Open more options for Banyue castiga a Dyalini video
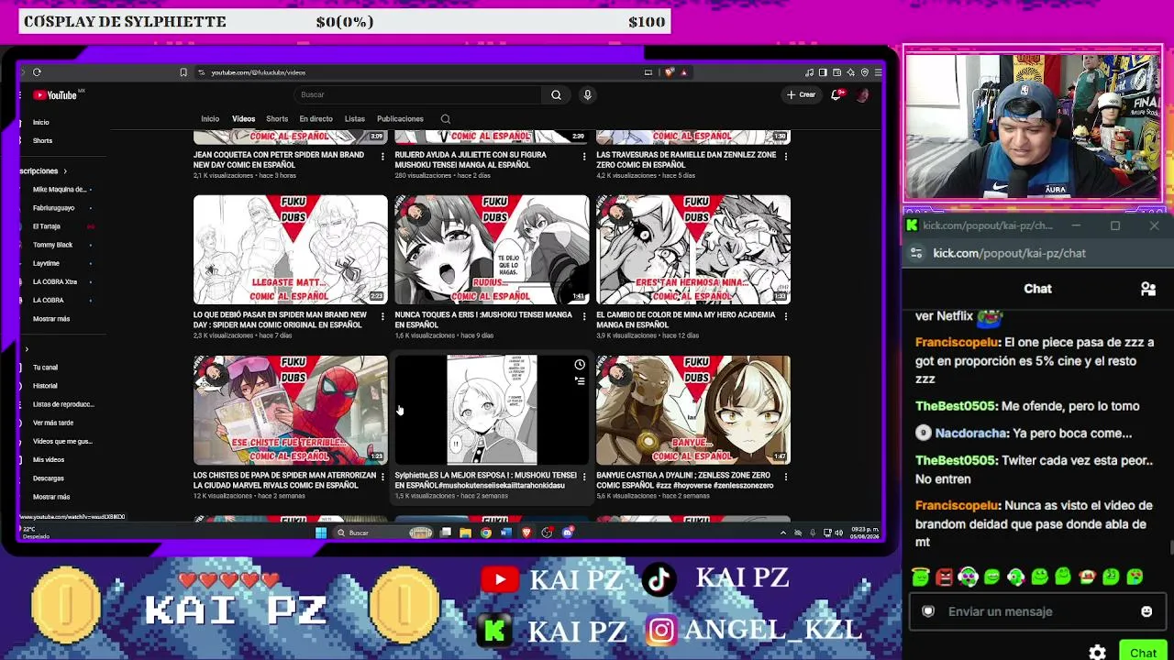1174x660 pixels. [x=786, y=477]
